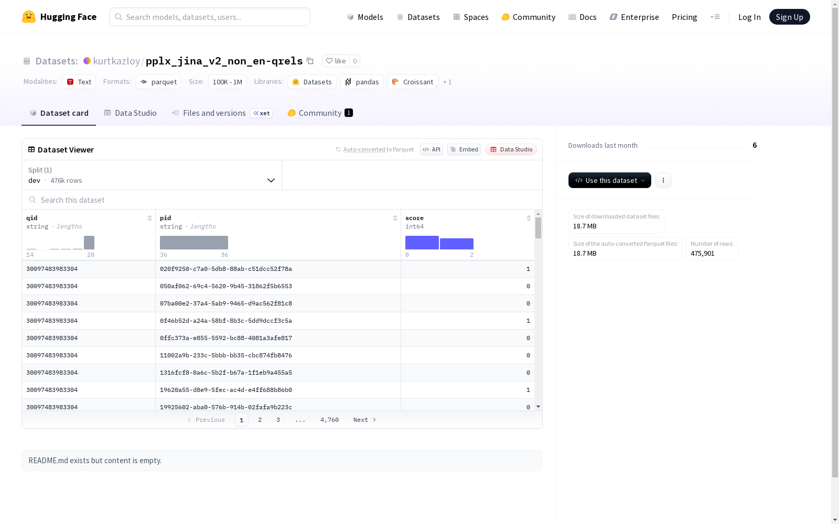Click the heart like button
Image resolution: width=839 pixels, height=524 pixels.
point(336,61)
